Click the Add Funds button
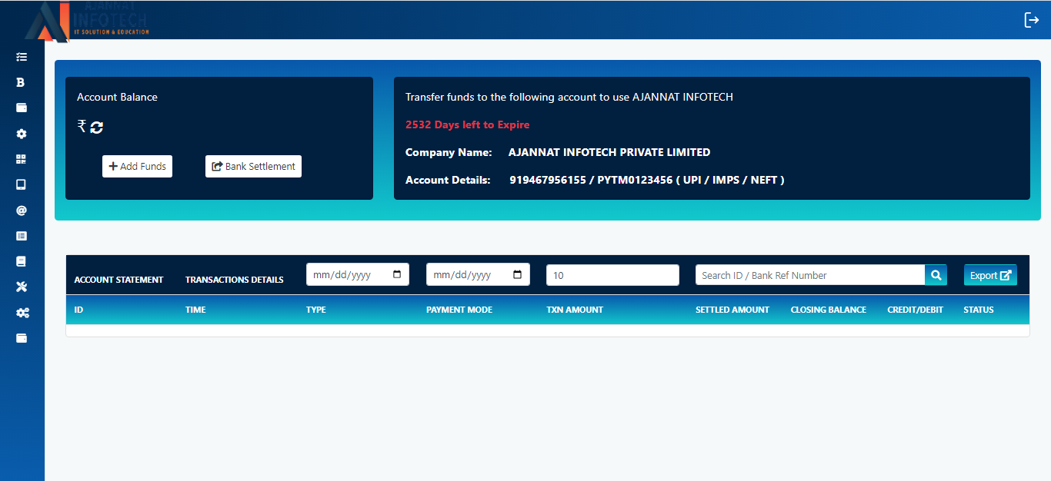Viewport: 1051px width, 481px height. [137, 167]
